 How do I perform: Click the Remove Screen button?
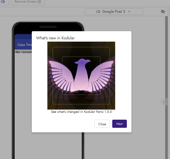[28, 2]
